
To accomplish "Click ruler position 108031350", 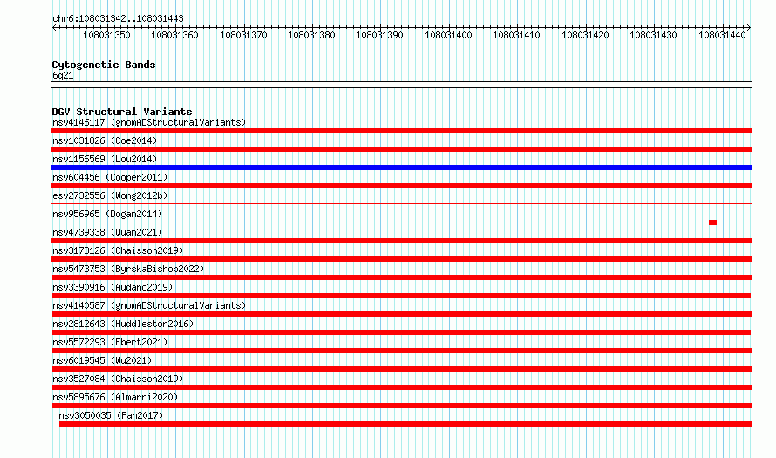I will coord(106,35).
